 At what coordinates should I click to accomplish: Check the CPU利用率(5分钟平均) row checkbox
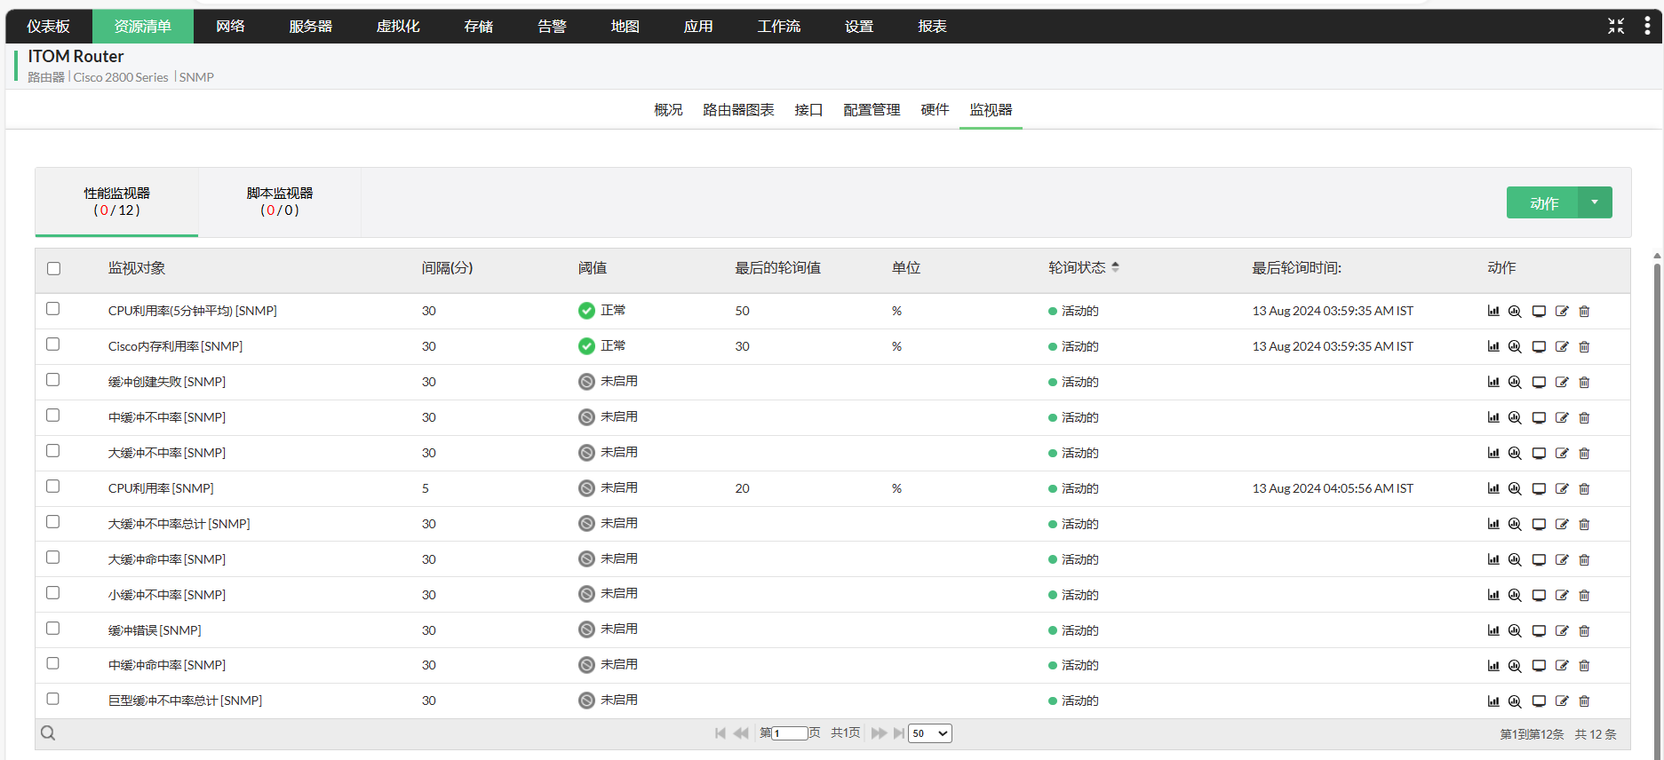(53, 309)
